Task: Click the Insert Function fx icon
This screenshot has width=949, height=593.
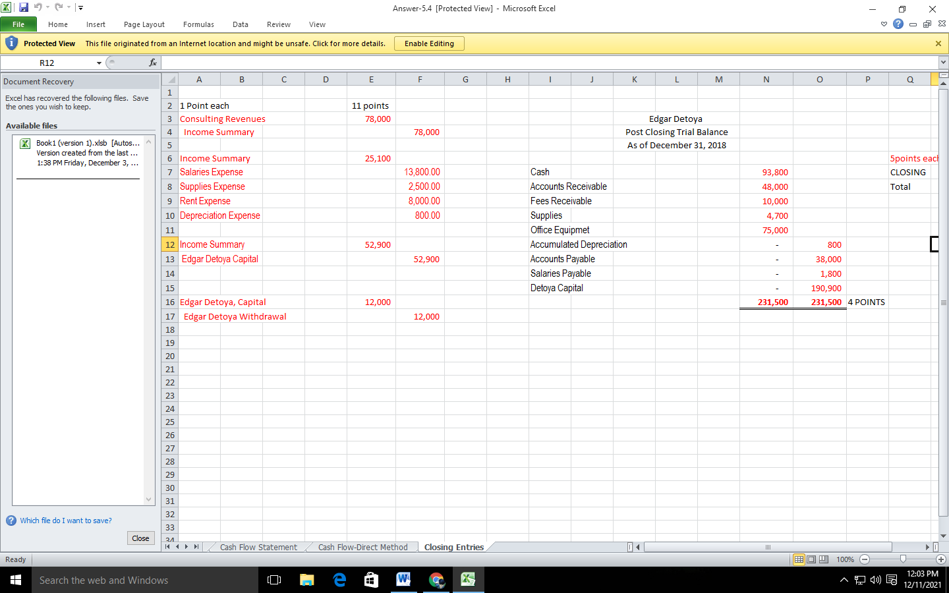Action: [153, 63]
